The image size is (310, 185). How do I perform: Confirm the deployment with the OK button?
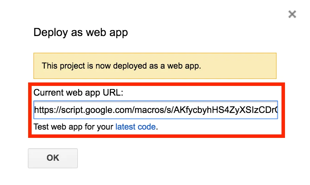(x=53, y=158)
